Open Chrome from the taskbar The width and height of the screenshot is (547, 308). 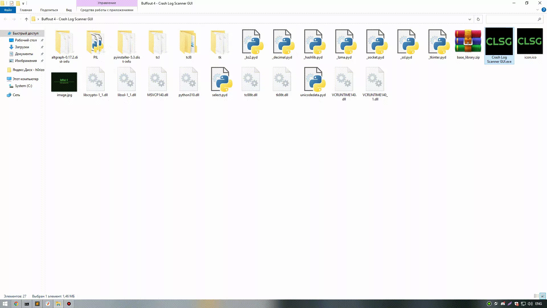click(16, 304)
